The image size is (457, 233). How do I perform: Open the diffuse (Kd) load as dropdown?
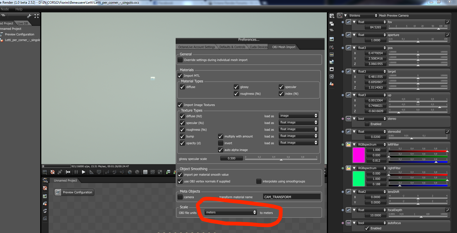[x=298, y=116]
